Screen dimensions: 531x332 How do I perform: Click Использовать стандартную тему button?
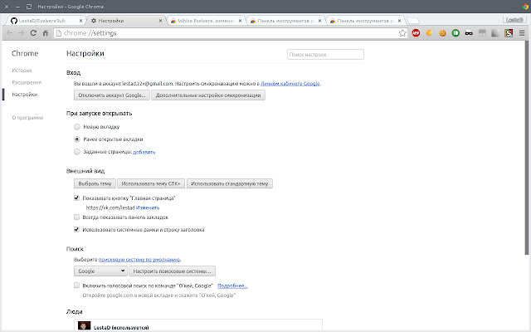pyautogui.click(x=230, y=183)
